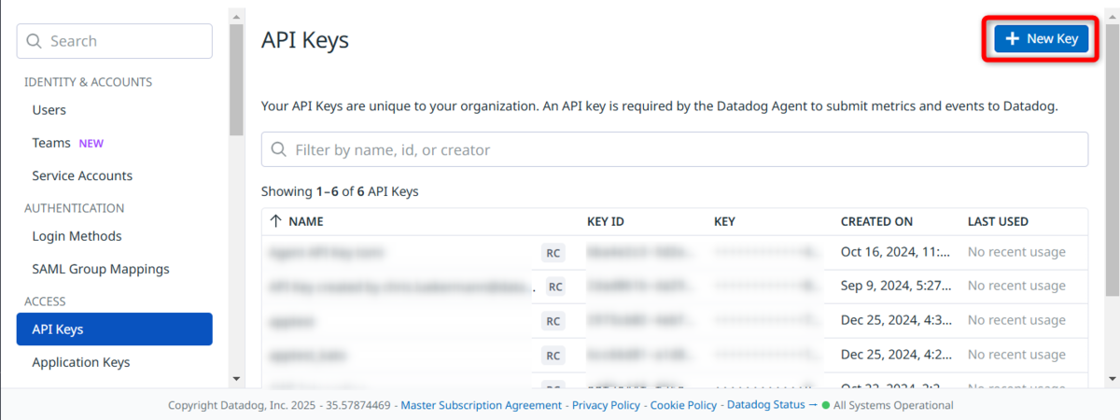
Task: Click the NEW badge beside Teams
Action: click(91, 144)
